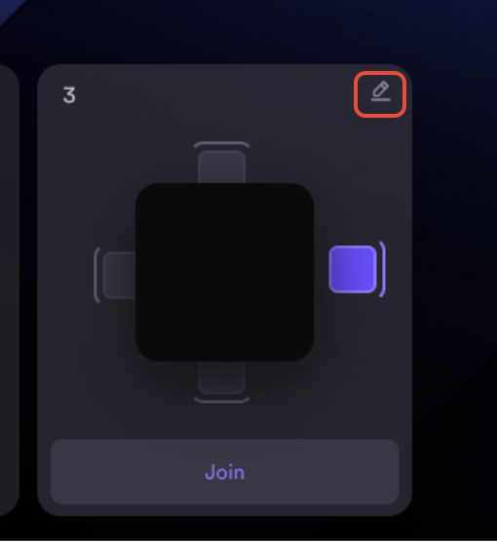Click the red-outlined edit button on the card
Image resolution: width=497 pixels, height=543 pixels.
pyautogui.click(x=380, y=94)
